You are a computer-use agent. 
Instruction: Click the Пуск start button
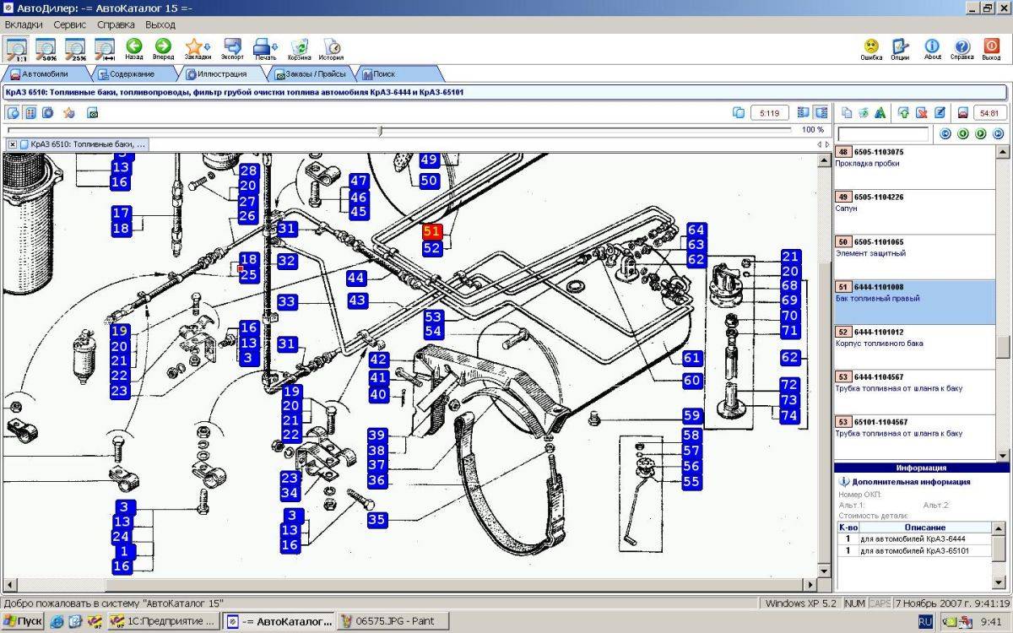coord(22,621)
